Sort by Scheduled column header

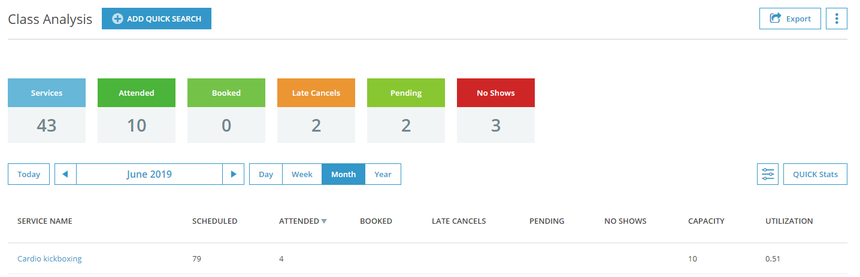point(214,221)
